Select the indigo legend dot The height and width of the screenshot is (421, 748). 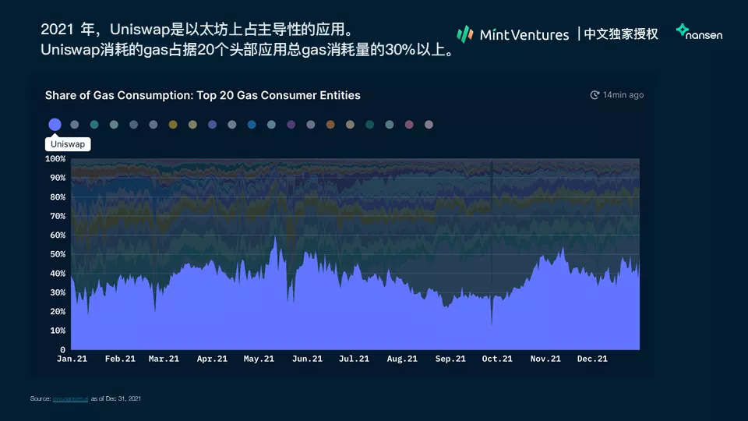212,125
